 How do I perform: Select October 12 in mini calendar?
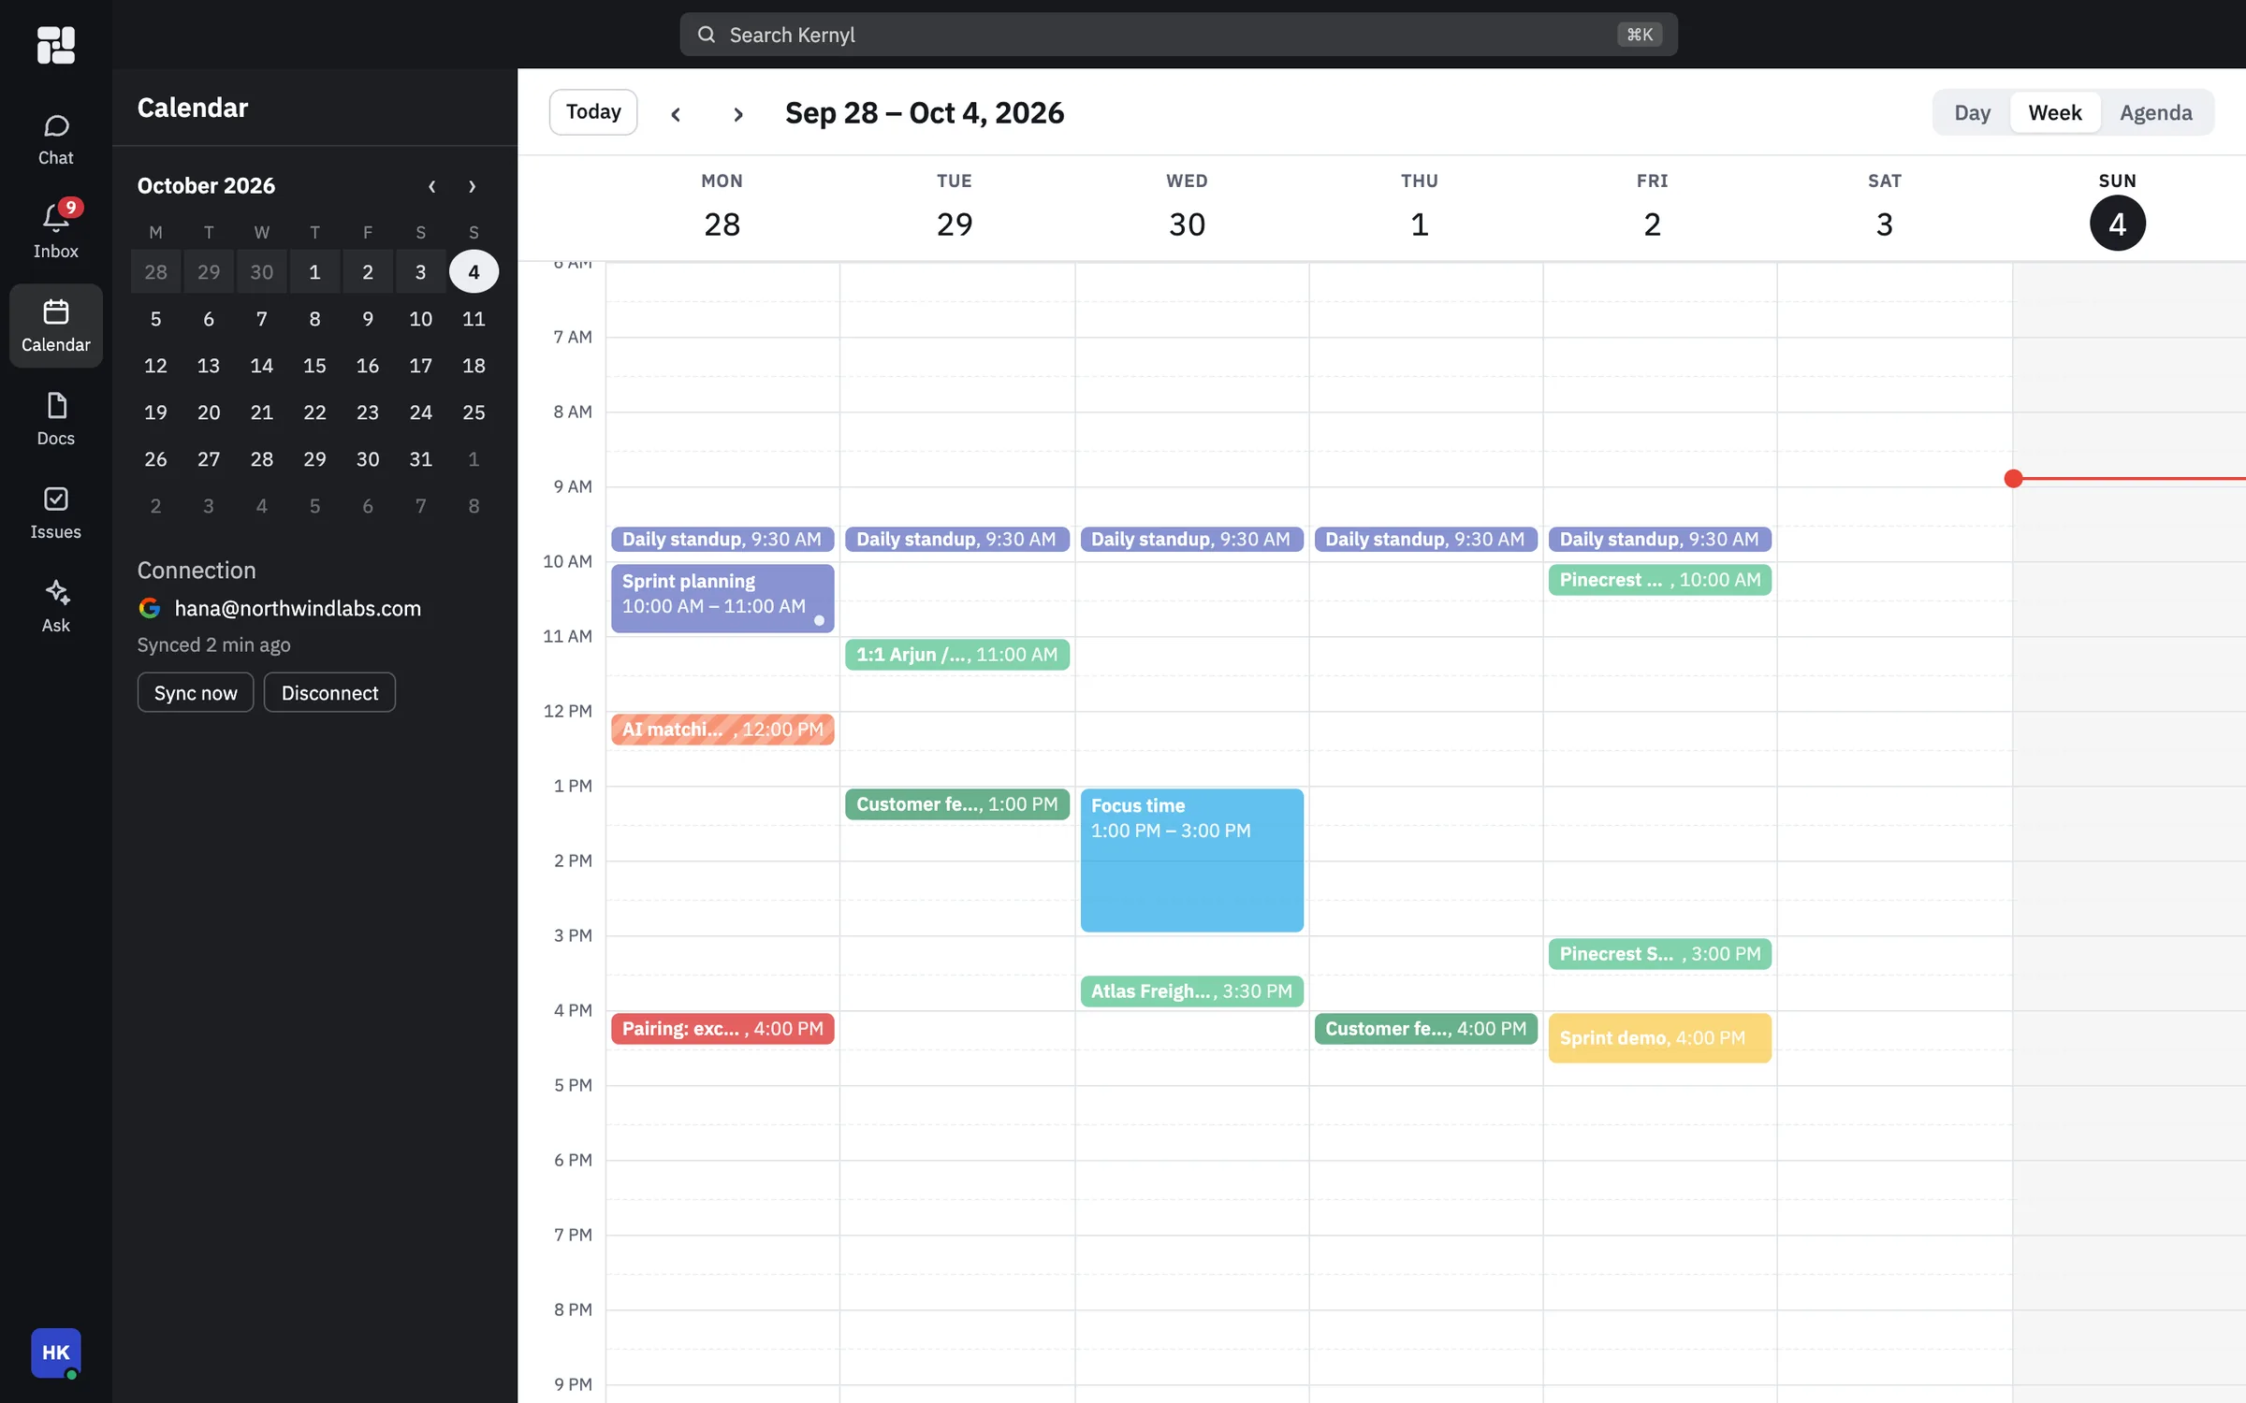click(155, 366)
